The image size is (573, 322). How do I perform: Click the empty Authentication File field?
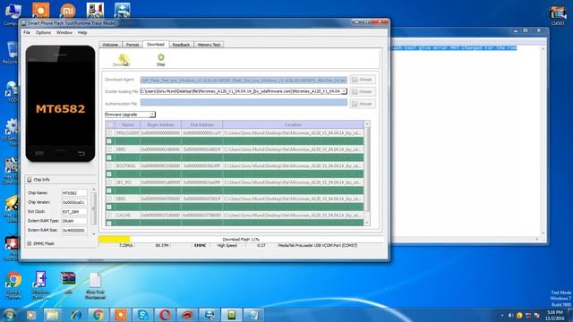click(244, 103)
